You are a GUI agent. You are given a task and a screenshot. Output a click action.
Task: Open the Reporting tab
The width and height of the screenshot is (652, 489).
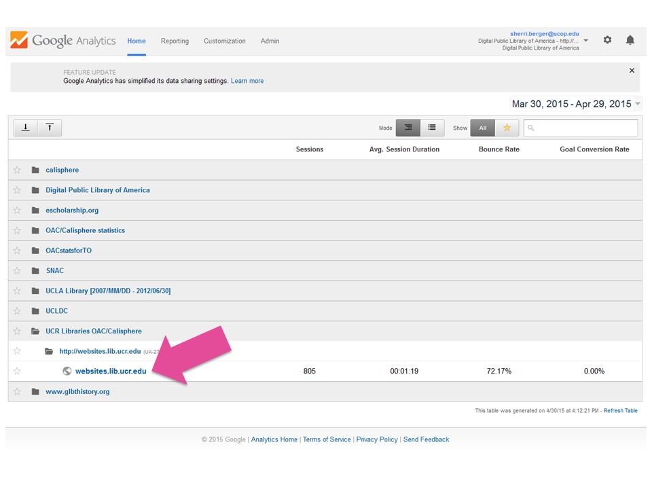tap(175, 41)
